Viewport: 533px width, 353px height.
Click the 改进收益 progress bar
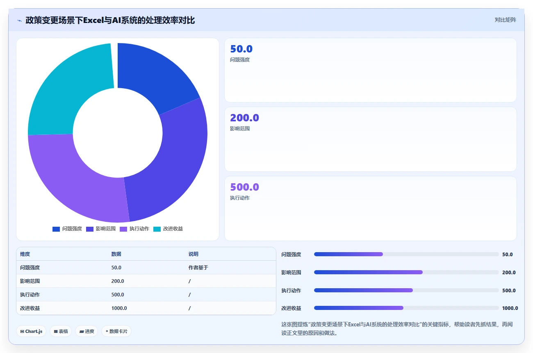pos(406,308)
